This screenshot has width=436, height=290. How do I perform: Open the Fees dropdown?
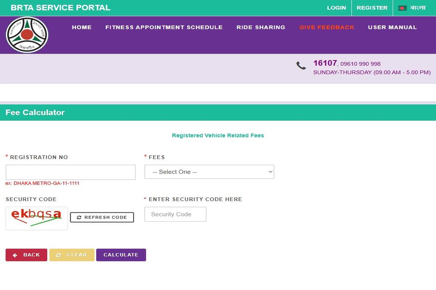coord(209,172)
